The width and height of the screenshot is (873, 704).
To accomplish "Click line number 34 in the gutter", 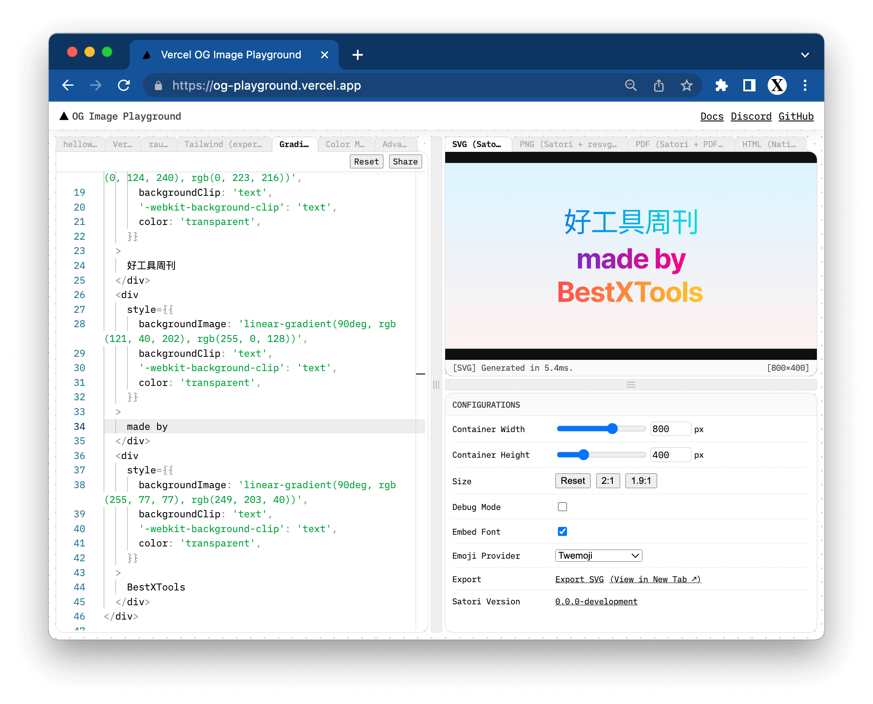I will click(79, 426).
